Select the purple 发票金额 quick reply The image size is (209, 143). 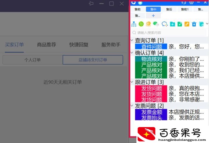pos(151,112)
